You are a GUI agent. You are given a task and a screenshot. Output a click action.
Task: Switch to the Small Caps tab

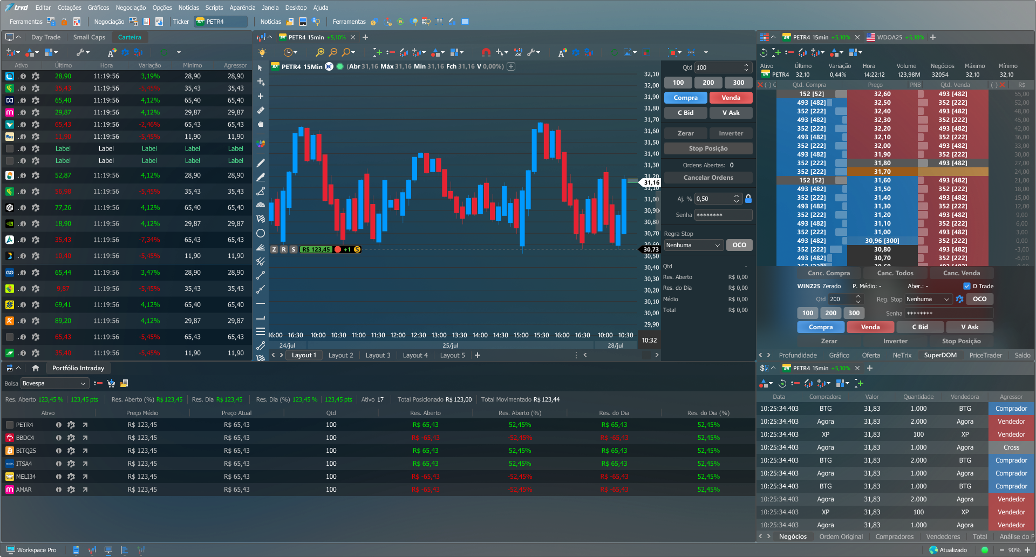[x=89, y=37]
